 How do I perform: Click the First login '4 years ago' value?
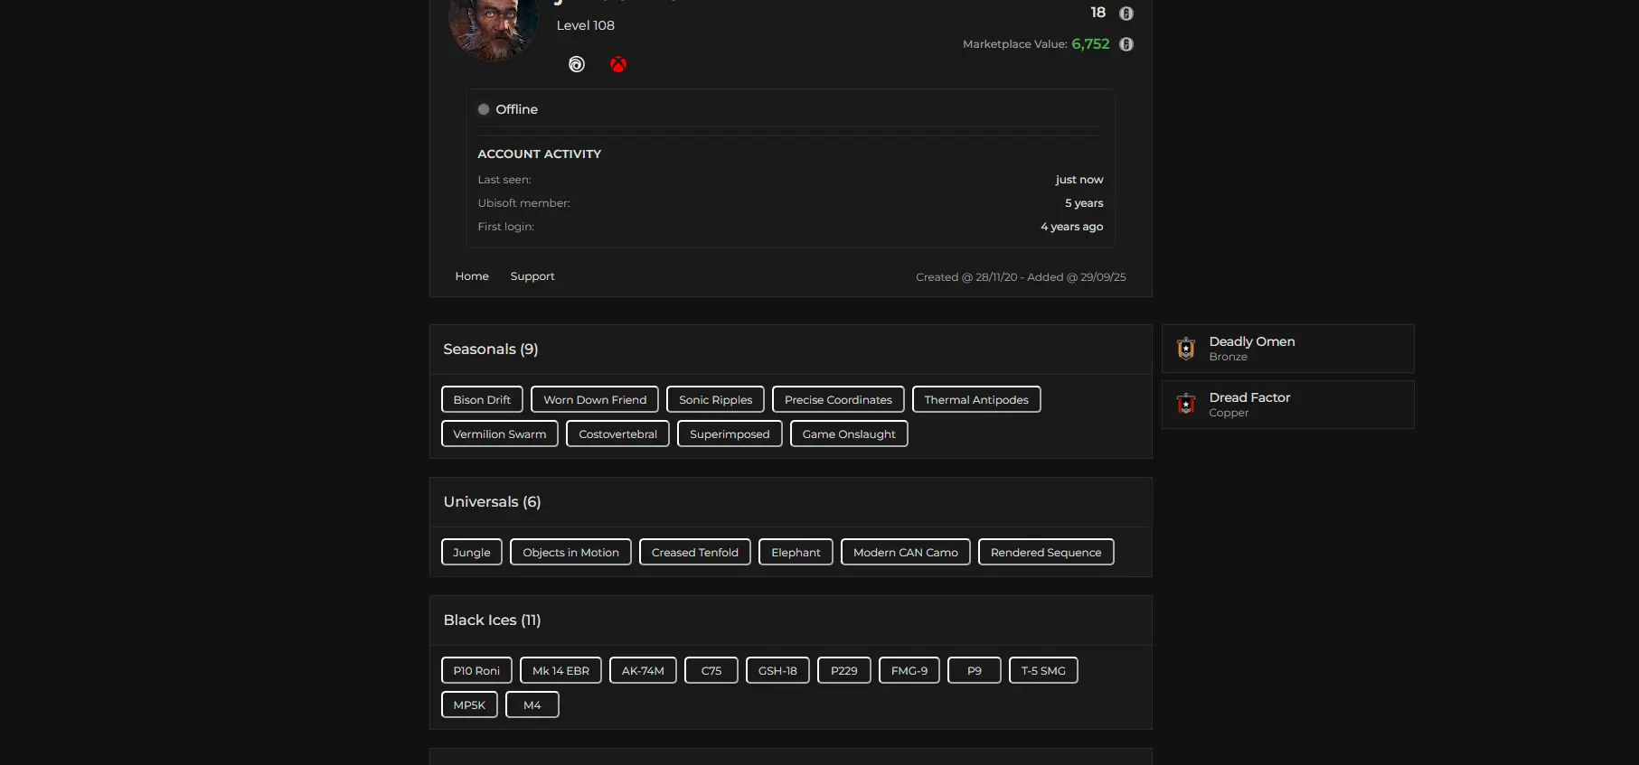1072,227
